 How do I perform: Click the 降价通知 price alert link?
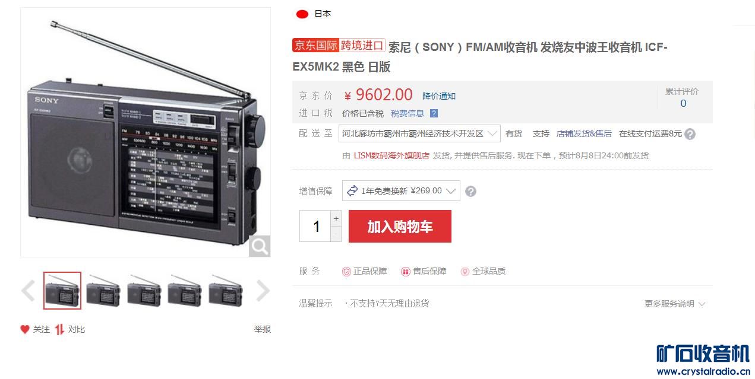(x=439, y=96)
